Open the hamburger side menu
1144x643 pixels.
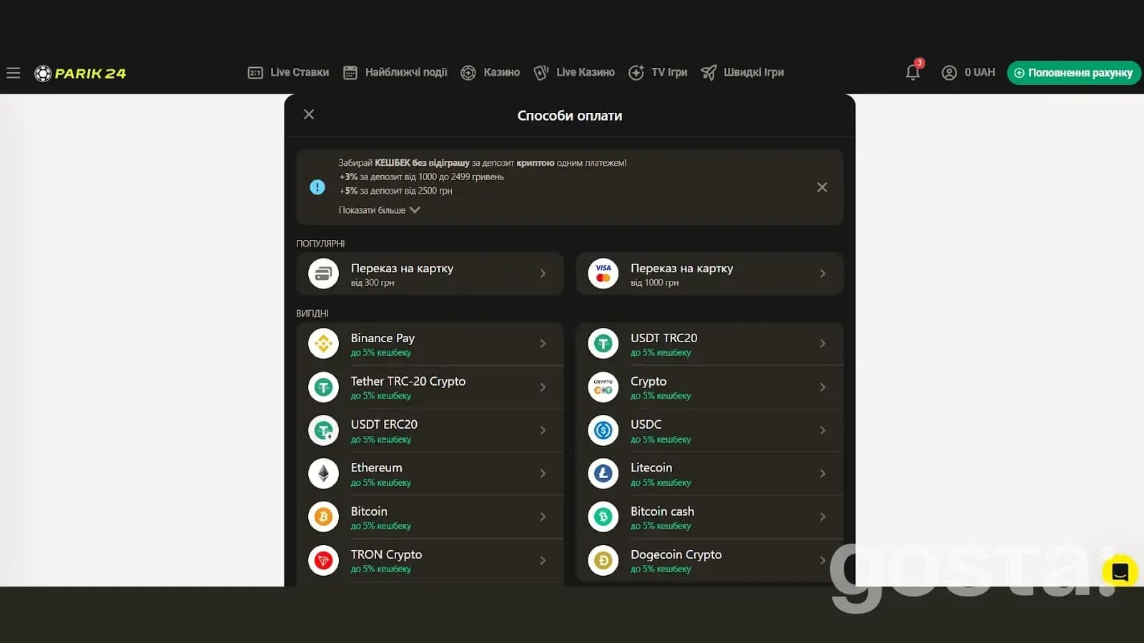[x=13, y=73]
